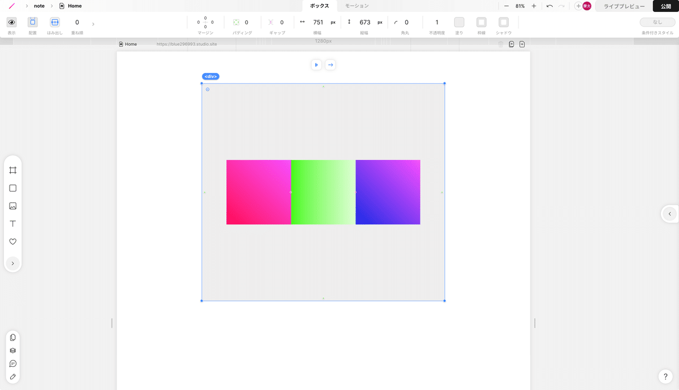Select the Image tool in left toolbar
Image resolution: width=679 pixels, height=390 pixels.
12,206
